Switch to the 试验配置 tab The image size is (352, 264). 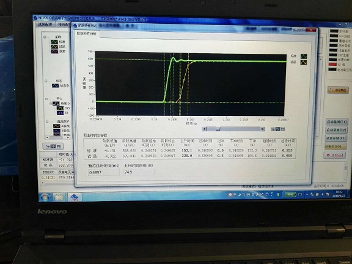click(45, 24)
